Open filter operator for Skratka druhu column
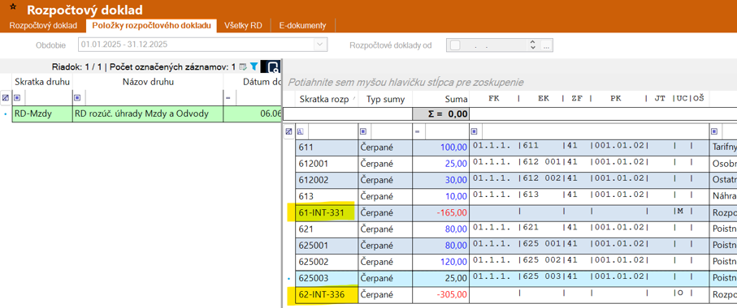Screen dimensions: 737x308 tap(17, 98)
